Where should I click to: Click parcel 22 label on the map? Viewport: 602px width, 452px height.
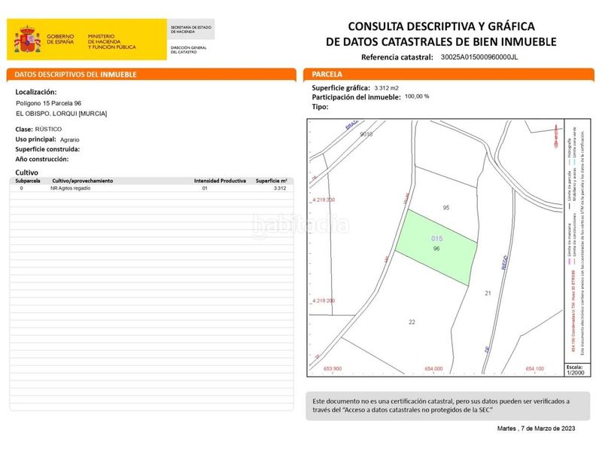coord(412,322)
